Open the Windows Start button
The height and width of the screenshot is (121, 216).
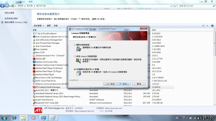(4, 118)
